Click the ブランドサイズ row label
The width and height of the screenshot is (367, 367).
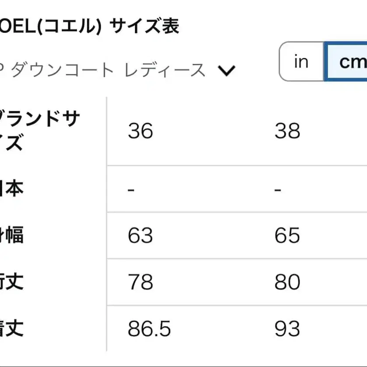(39, 130)
